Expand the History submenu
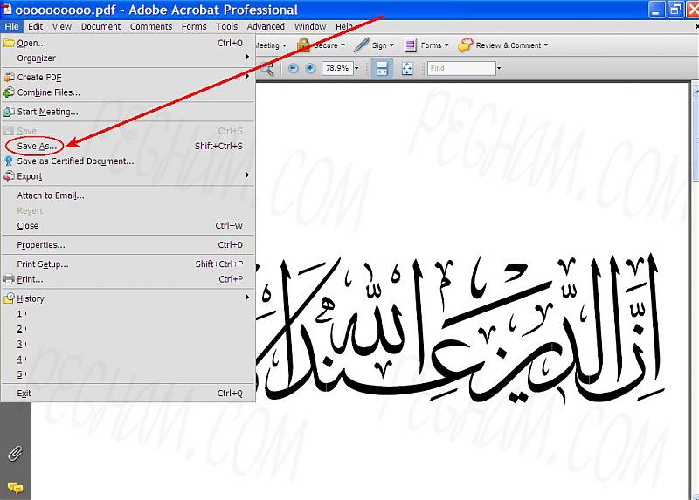This screenshot has height=500, width=699. [128, 298]
